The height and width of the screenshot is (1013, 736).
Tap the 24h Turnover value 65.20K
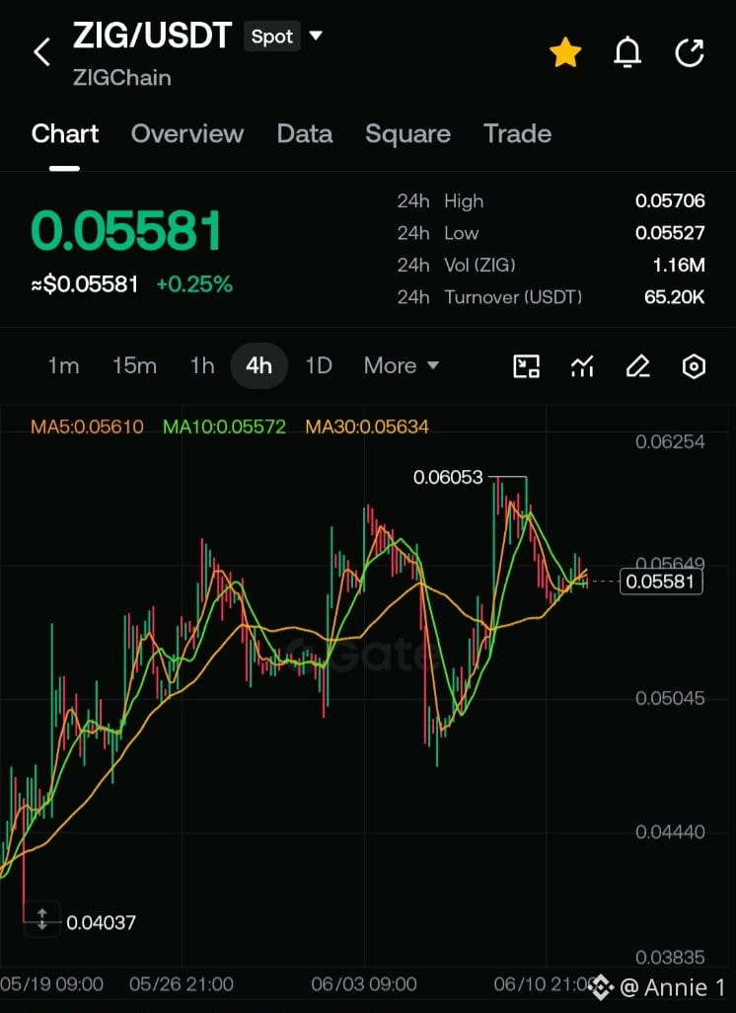coord(675,297)
